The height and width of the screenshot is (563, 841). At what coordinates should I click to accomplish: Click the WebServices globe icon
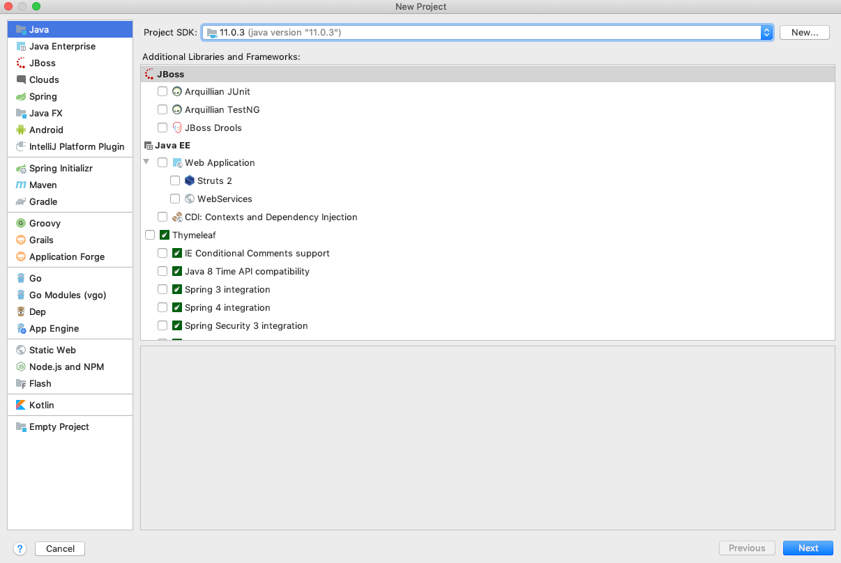pyautogui.click(x=190, y=199)
